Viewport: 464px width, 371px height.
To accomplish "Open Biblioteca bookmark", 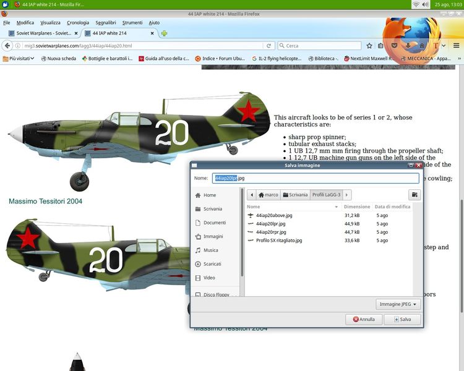I will click(323, 59).
